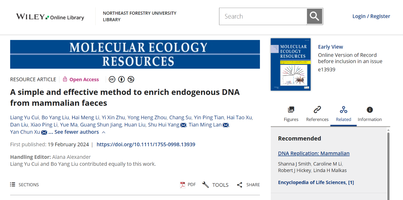The height and width of the screenshot is (200, 403).
Task: Open DNA Replication: Mammalian recommended article
Action: [314, 153]
